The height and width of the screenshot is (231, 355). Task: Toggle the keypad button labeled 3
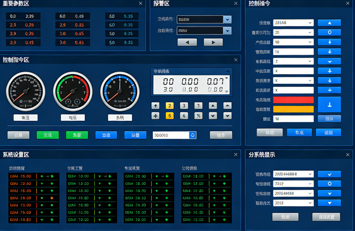(x=184, y=106)
